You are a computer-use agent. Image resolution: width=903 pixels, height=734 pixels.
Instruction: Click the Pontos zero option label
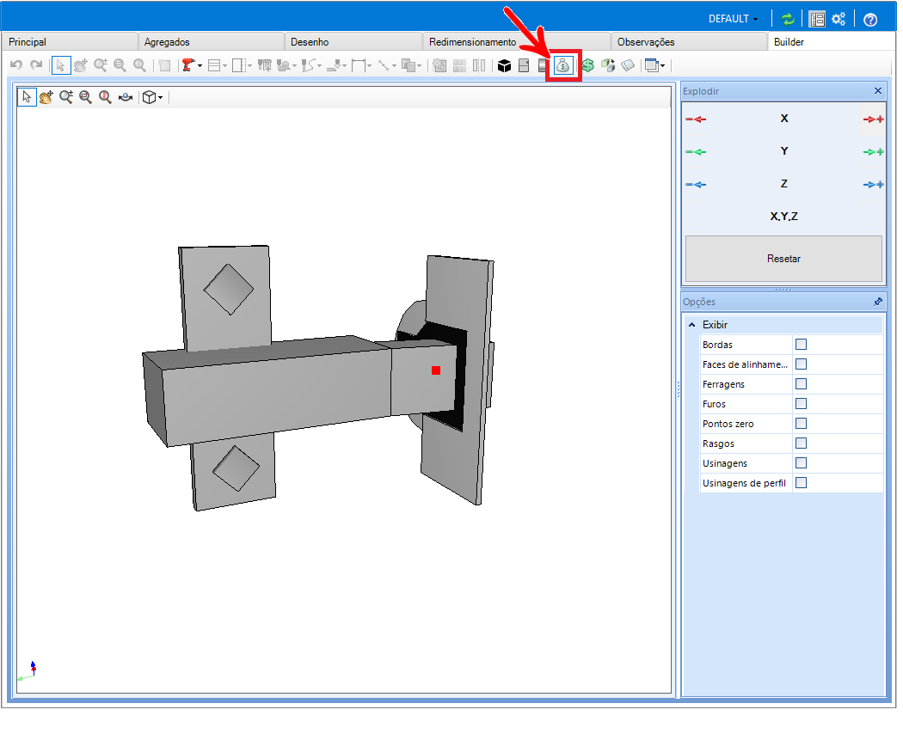728,424
